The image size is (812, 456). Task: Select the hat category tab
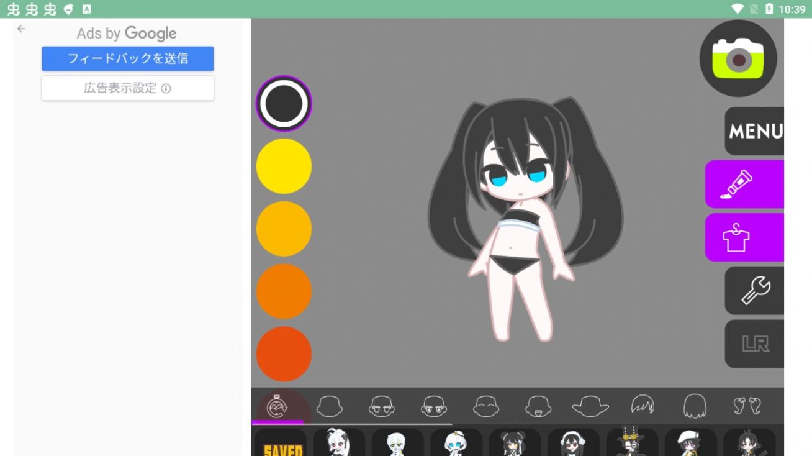pyautogui.click(x=590, y=407)
